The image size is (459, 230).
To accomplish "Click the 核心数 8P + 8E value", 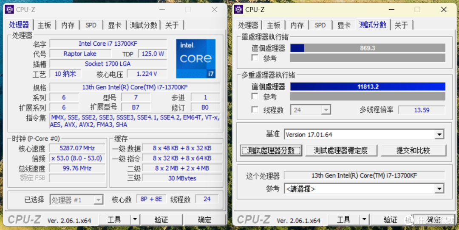I will coord(151,200).
